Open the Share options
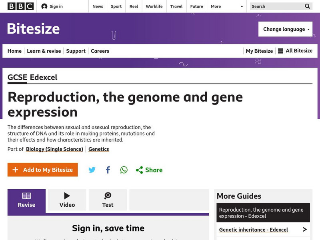 click(x=149, y=170)
